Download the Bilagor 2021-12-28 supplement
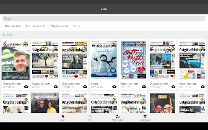 pyautogui.click(x=114, y=86)
